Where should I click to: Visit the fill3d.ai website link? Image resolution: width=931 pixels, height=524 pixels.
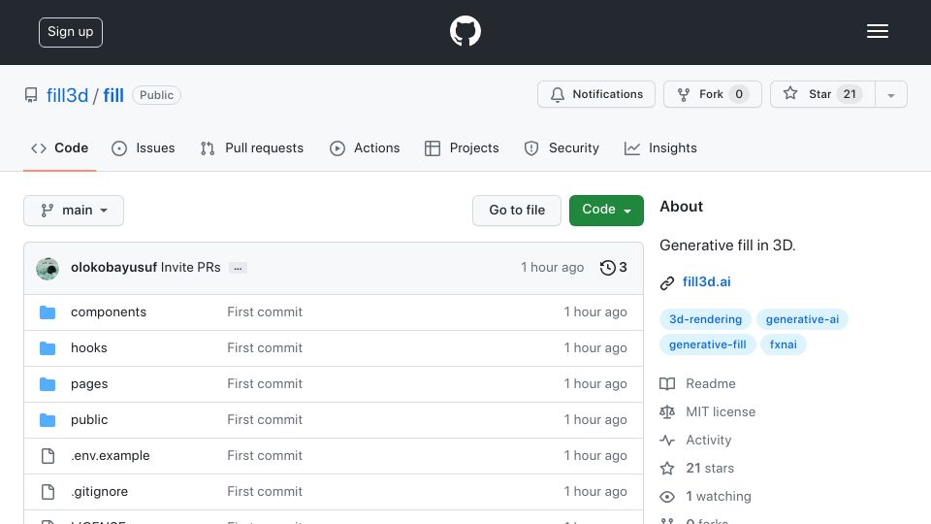[707, 281]
